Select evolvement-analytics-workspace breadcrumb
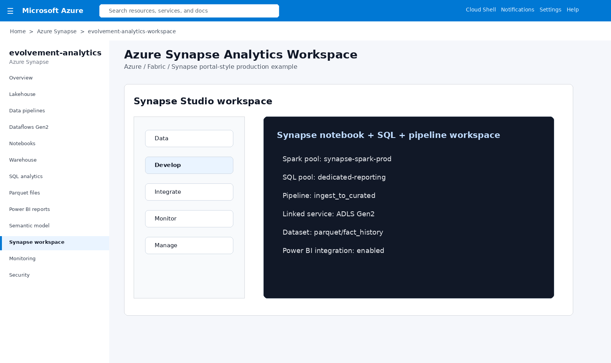The height and width of the screenshot is (363, 611). click(132, 31)
